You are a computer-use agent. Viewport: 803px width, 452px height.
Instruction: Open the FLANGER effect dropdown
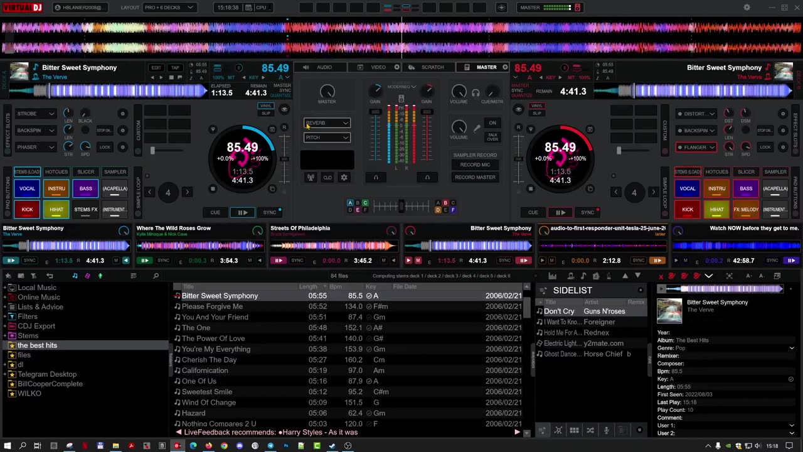point(696,148)
